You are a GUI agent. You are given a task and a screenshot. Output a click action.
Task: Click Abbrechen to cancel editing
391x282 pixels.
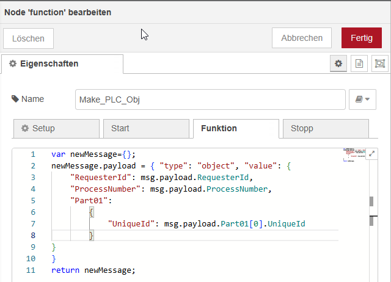[x=302, y=38]
